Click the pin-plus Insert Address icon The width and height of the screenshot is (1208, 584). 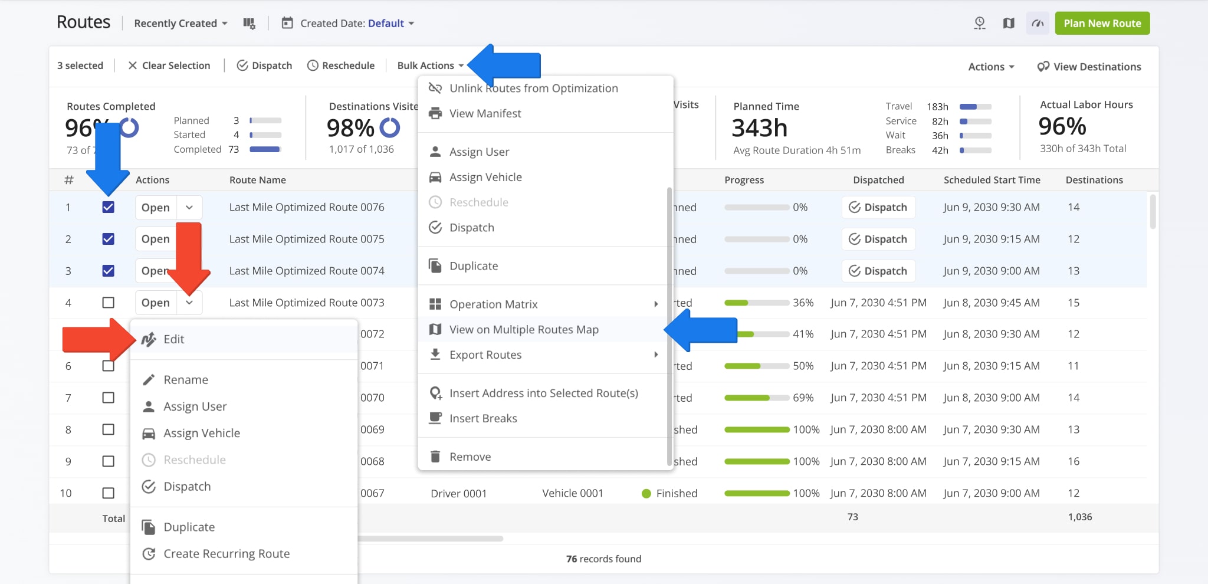(x=436, y=393)
